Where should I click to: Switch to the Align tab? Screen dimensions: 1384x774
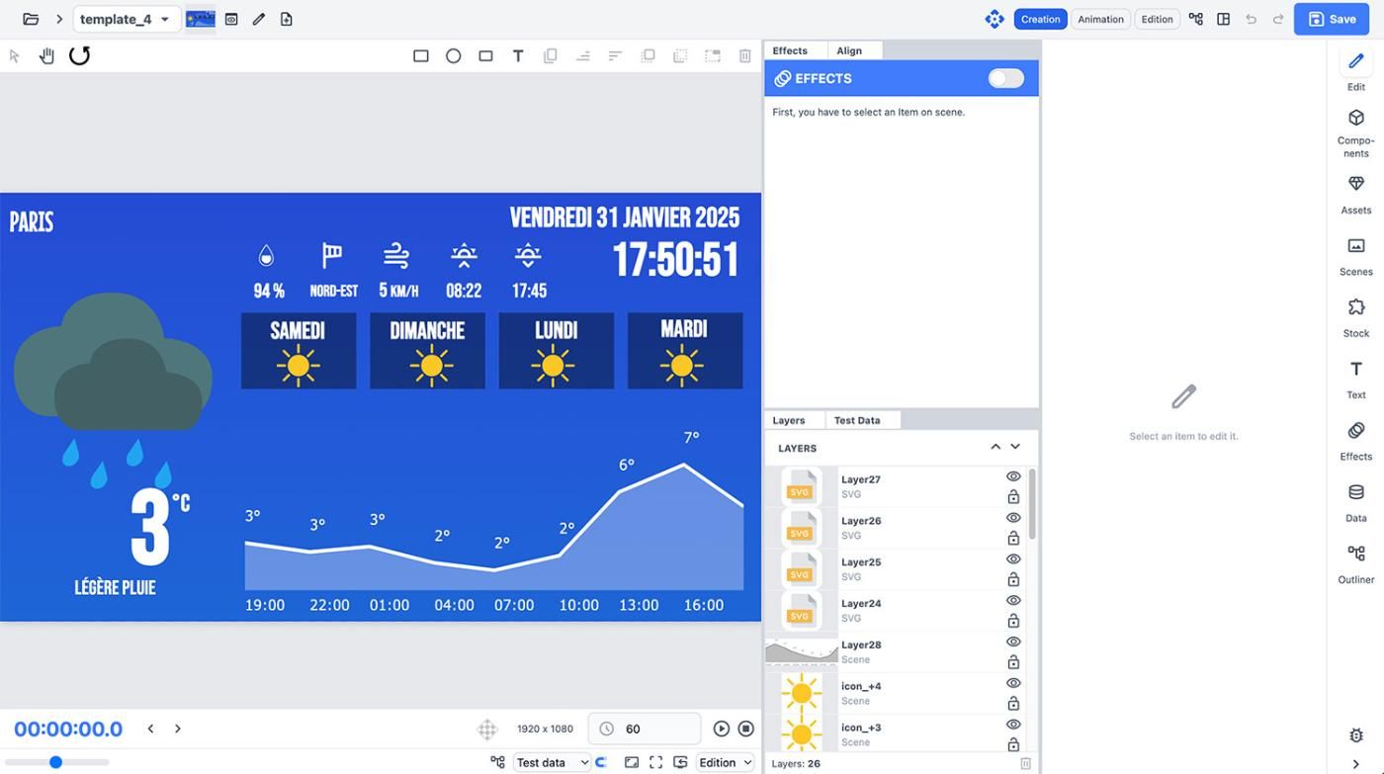pos(849,50)
